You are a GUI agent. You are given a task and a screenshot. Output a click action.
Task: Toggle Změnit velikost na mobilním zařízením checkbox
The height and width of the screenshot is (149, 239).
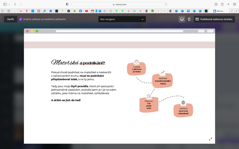click(20, 19)
